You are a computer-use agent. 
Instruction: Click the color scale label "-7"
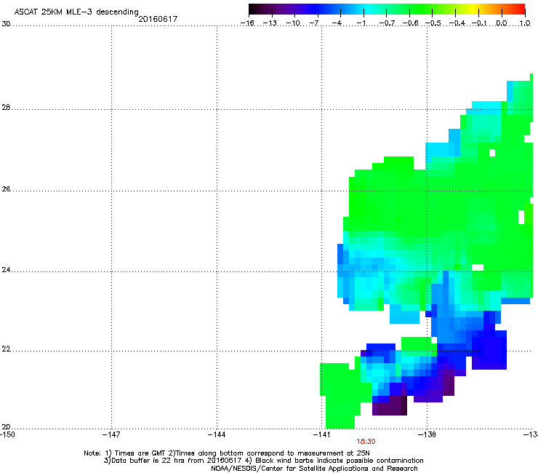click(313, 23)
